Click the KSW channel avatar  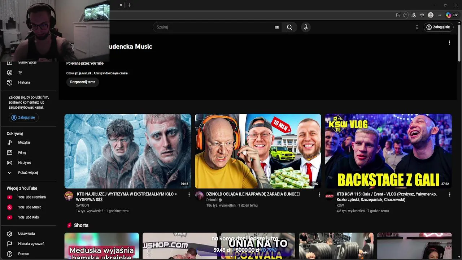coord(330,196)
